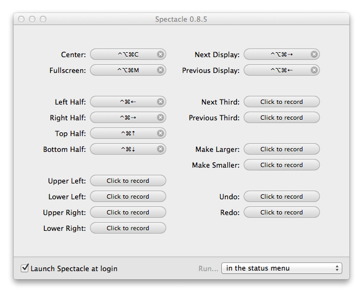Viewport: 363px width, 300px height.
Task: Uncheck Launch Spectacle at login
Action: pos(25,268)
